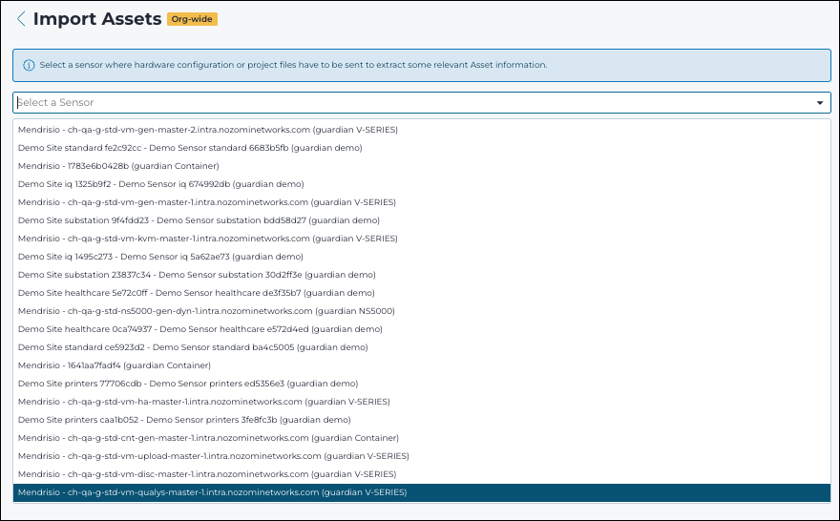Viewport: 840px width, 521px height.
Task: Choose Demo Sensor healthcare e572d4ed option
Action: point(422,329)
